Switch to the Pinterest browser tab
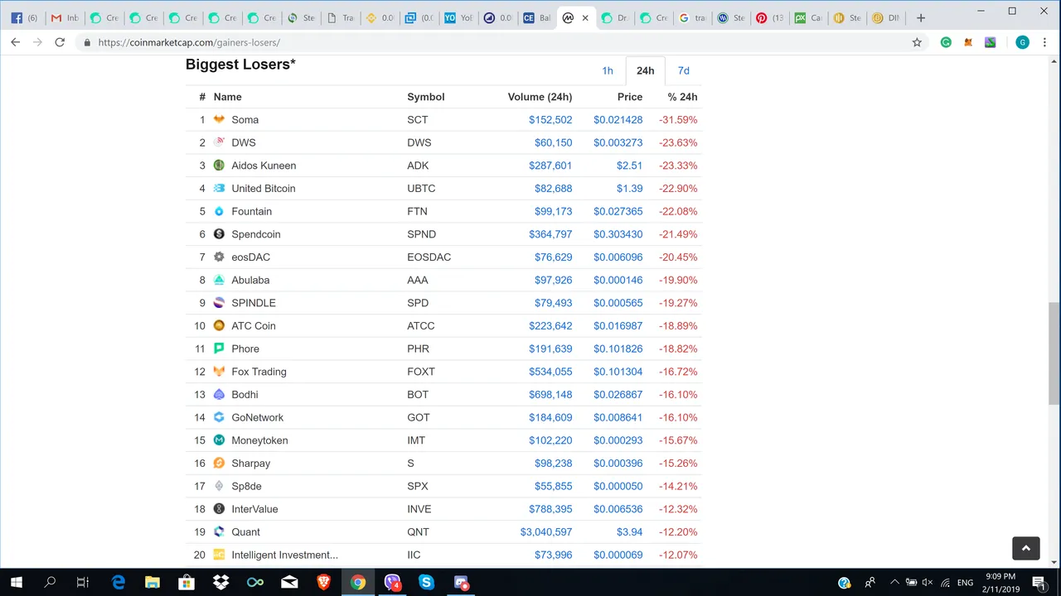Image resolution: width=1061 pixels, height=596 pixels. coord(768,17)
